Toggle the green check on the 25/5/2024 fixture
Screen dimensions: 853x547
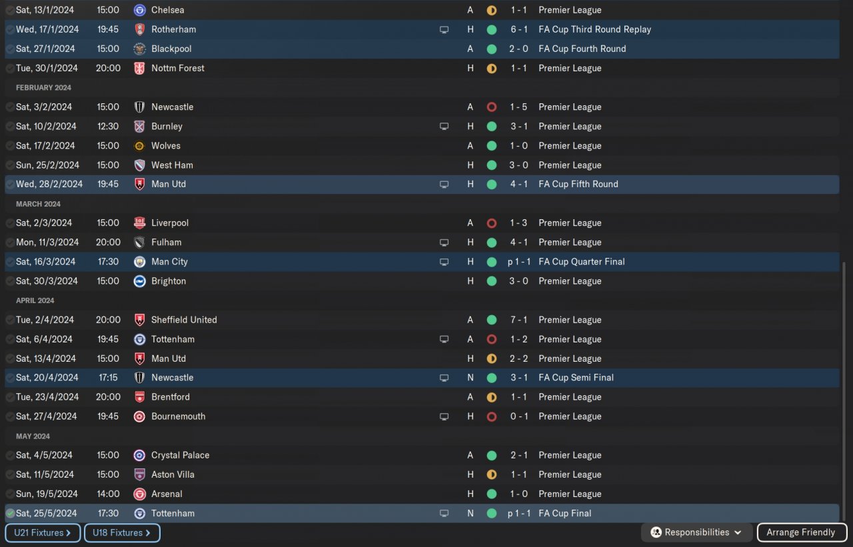(x=10, y=514)
